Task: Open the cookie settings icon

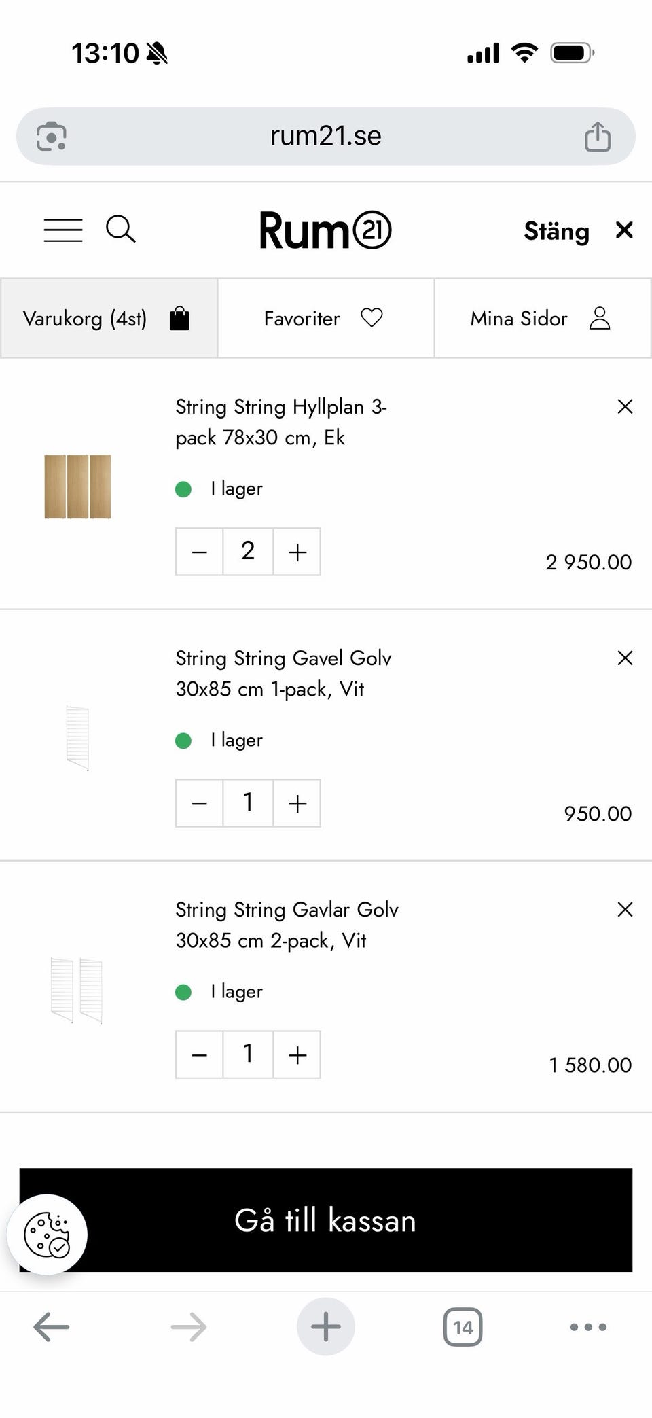Action: [47, 1234]
